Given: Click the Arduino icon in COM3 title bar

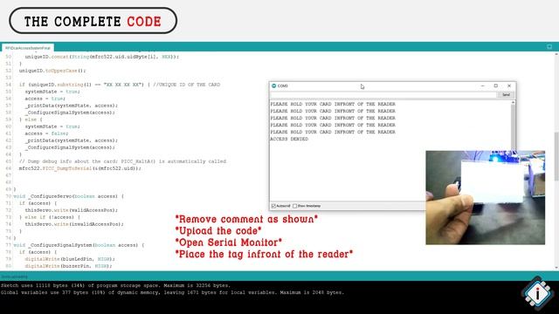Looking at the screenshot, I should [273, 85].
